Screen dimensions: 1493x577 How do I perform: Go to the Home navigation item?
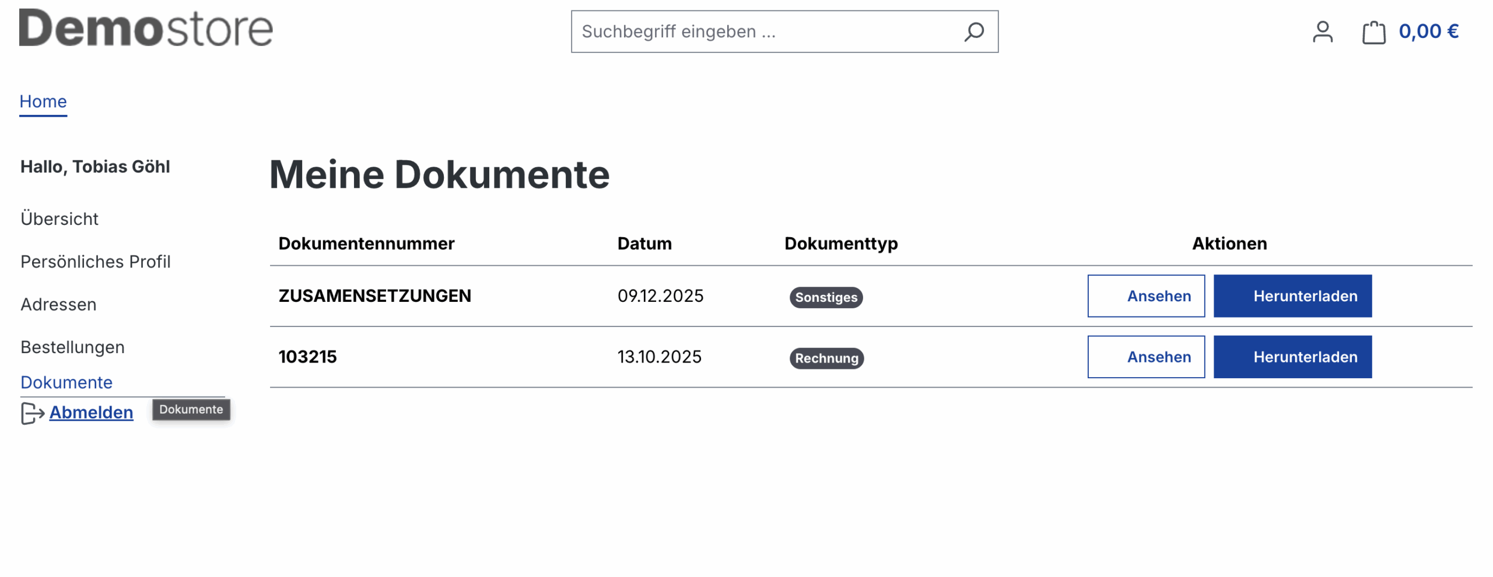(43, 101)
